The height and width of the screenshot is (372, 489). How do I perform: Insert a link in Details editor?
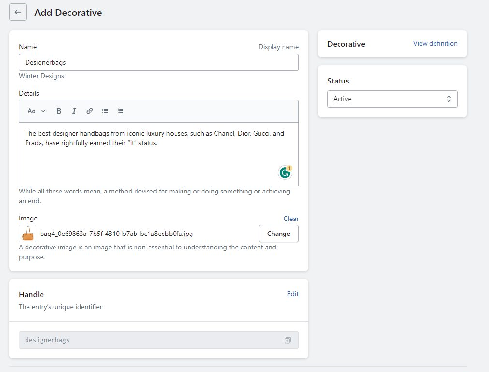(x=90, y=111)
